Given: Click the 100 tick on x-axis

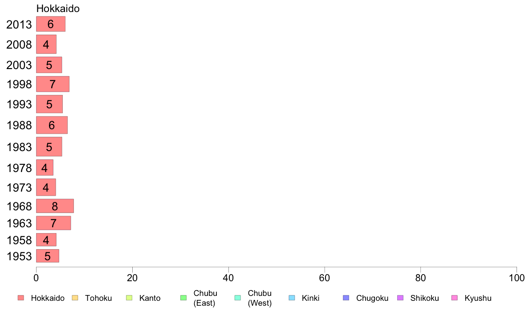Looking at the screenshot, I should 517,278.
